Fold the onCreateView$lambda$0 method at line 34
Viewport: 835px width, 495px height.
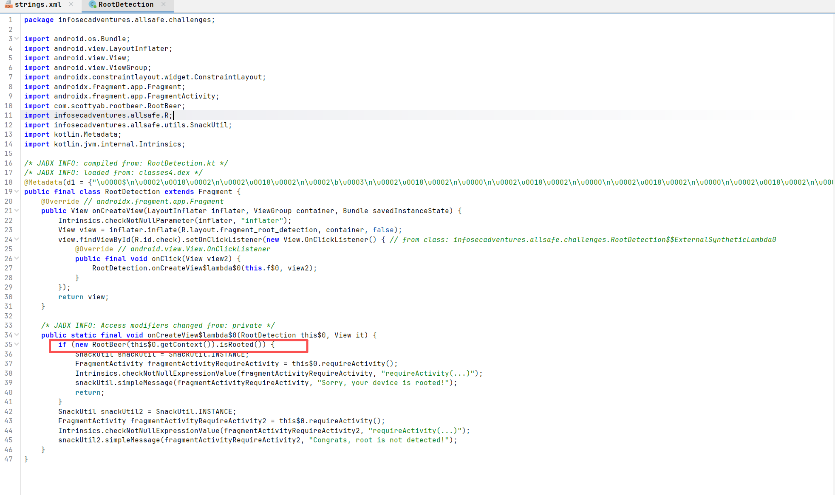coord(17,335)
